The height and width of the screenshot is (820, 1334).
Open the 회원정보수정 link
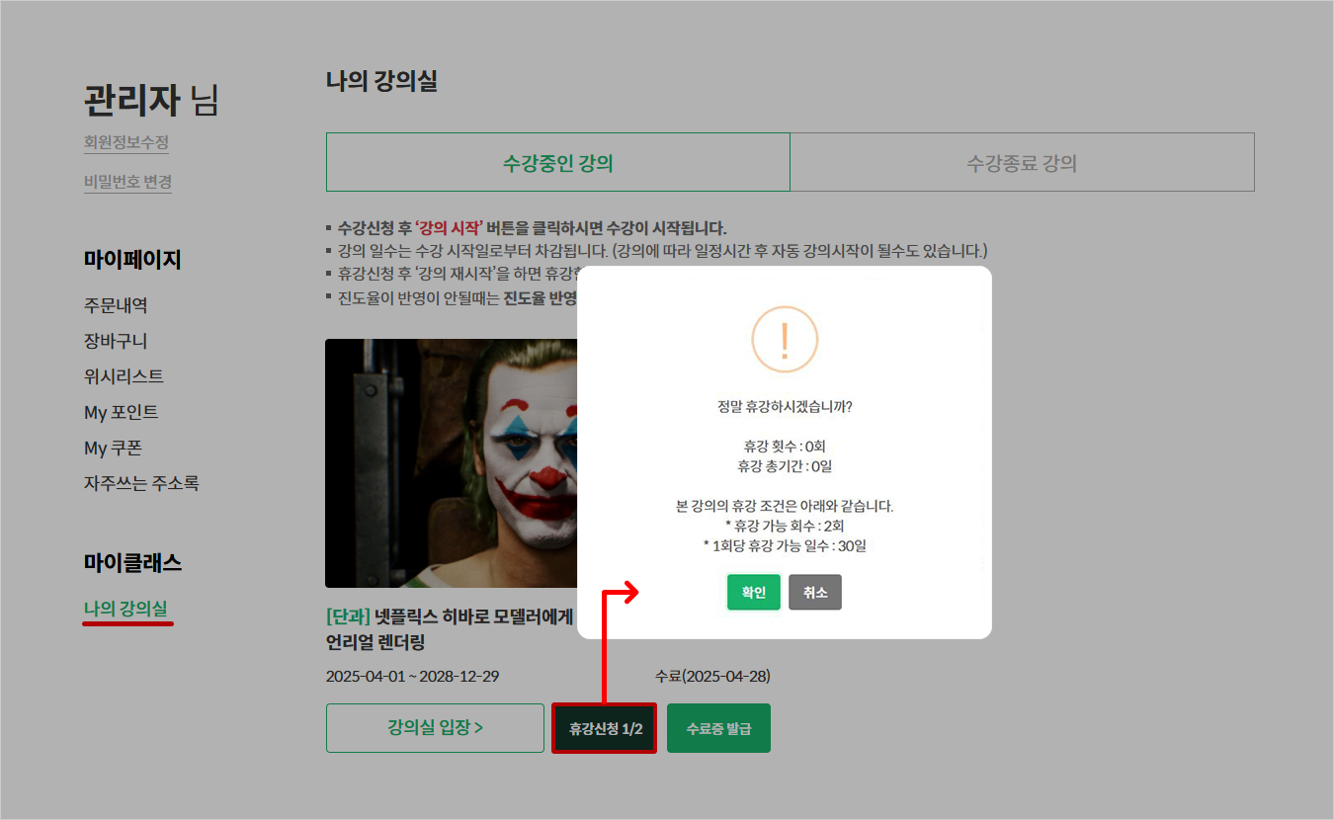click(125, 142)
